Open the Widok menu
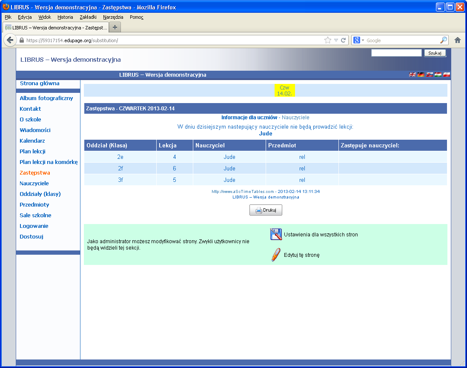Screen dimensions: 467x368 pos(45,17)
